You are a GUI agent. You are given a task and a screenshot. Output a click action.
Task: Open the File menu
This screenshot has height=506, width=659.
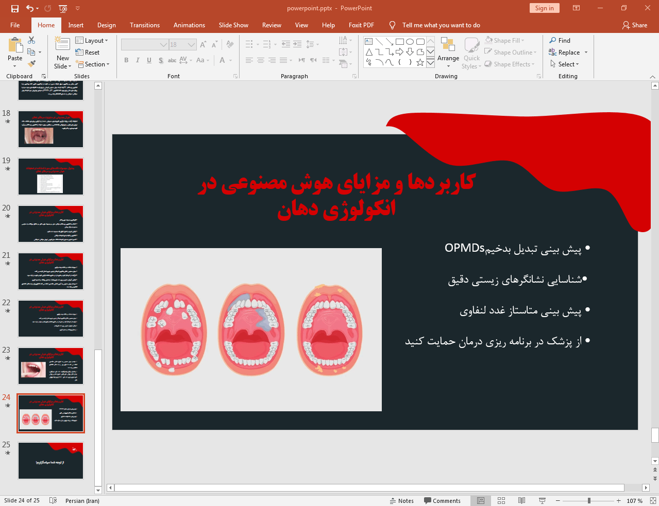(15, 25)
